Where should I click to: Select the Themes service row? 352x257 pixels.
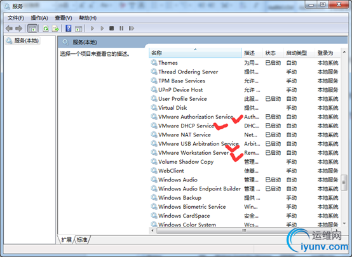[x=245, y=63]
